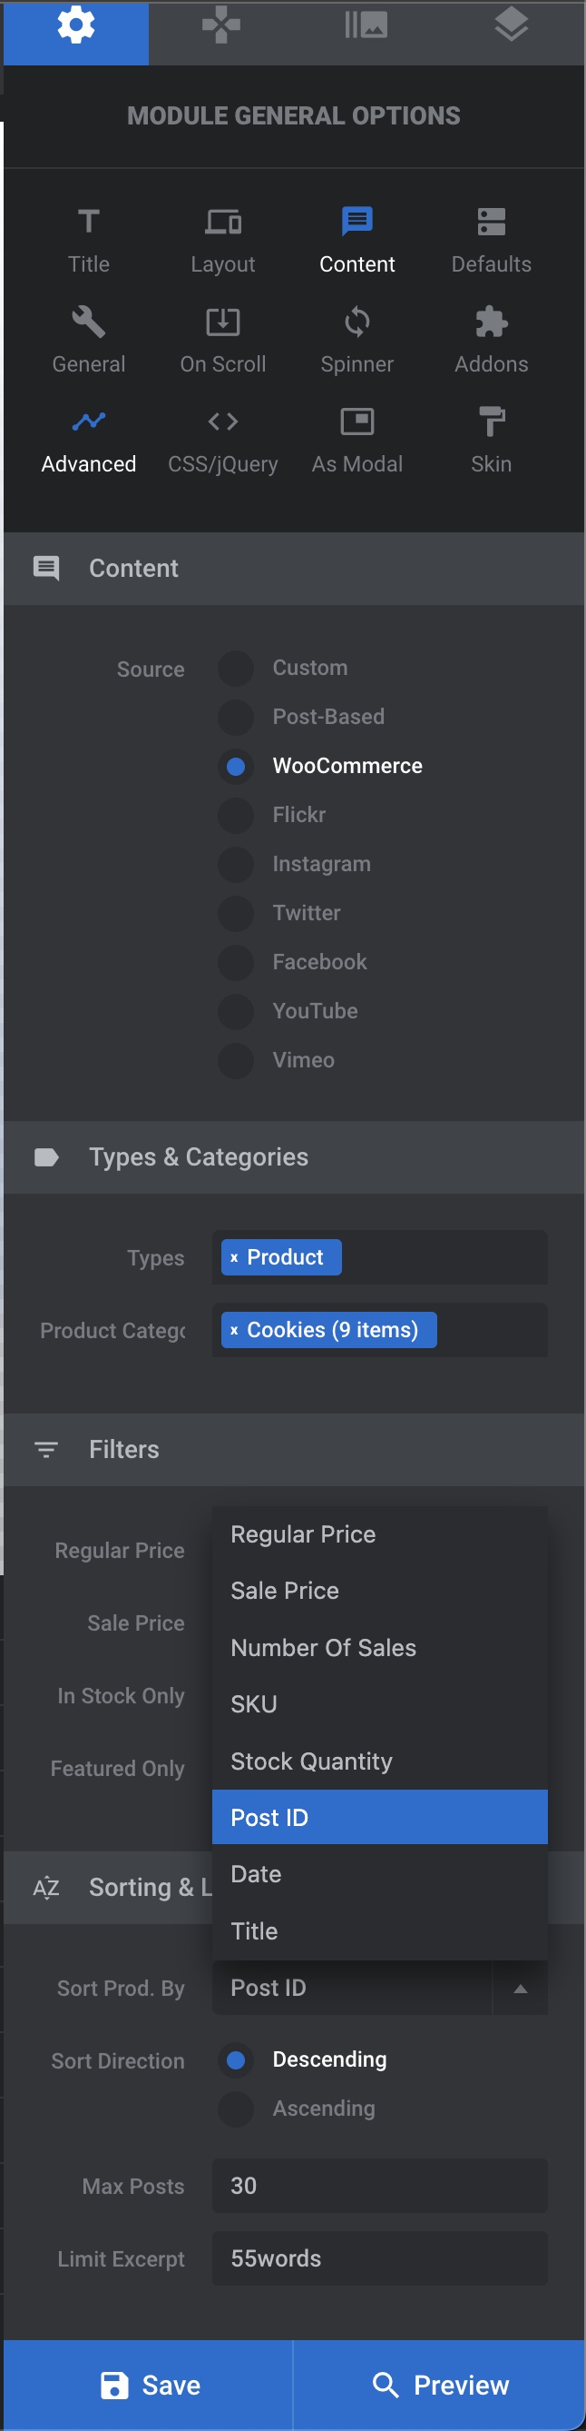This screenshot has width=586, height=2431.
Task: Open the On Scroll settings icon
Action: point(223,322)
